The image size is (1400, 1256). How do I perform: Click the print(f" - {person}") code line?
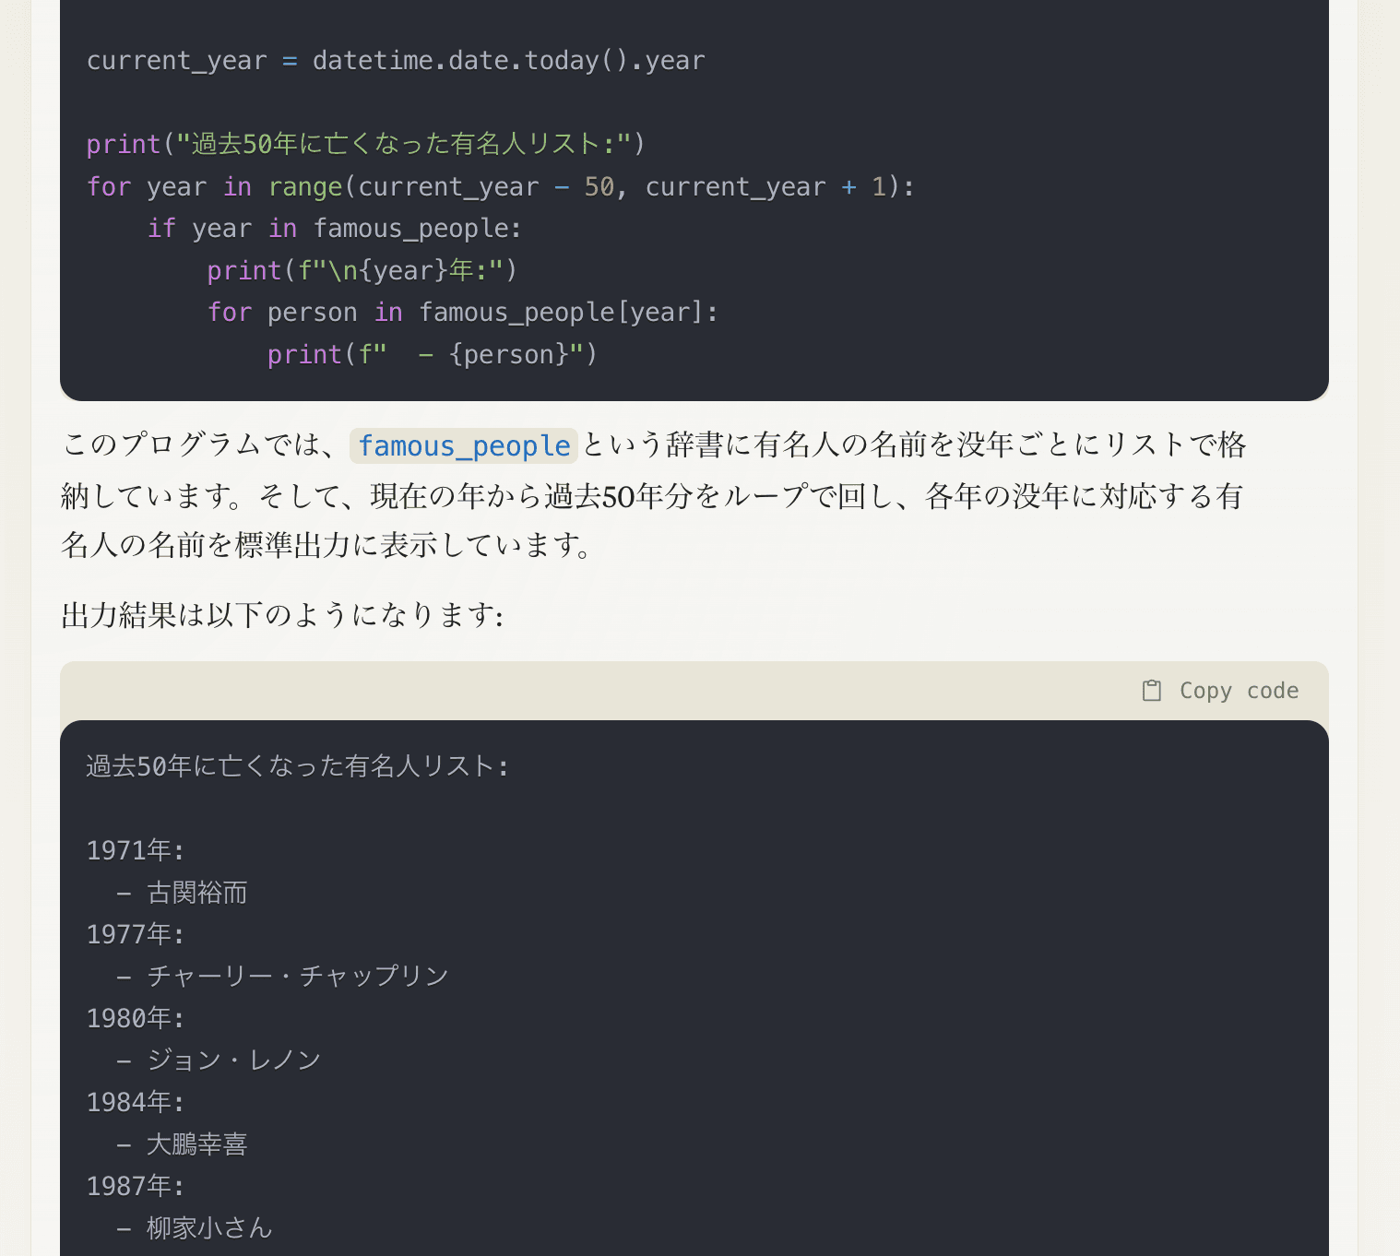433,355
